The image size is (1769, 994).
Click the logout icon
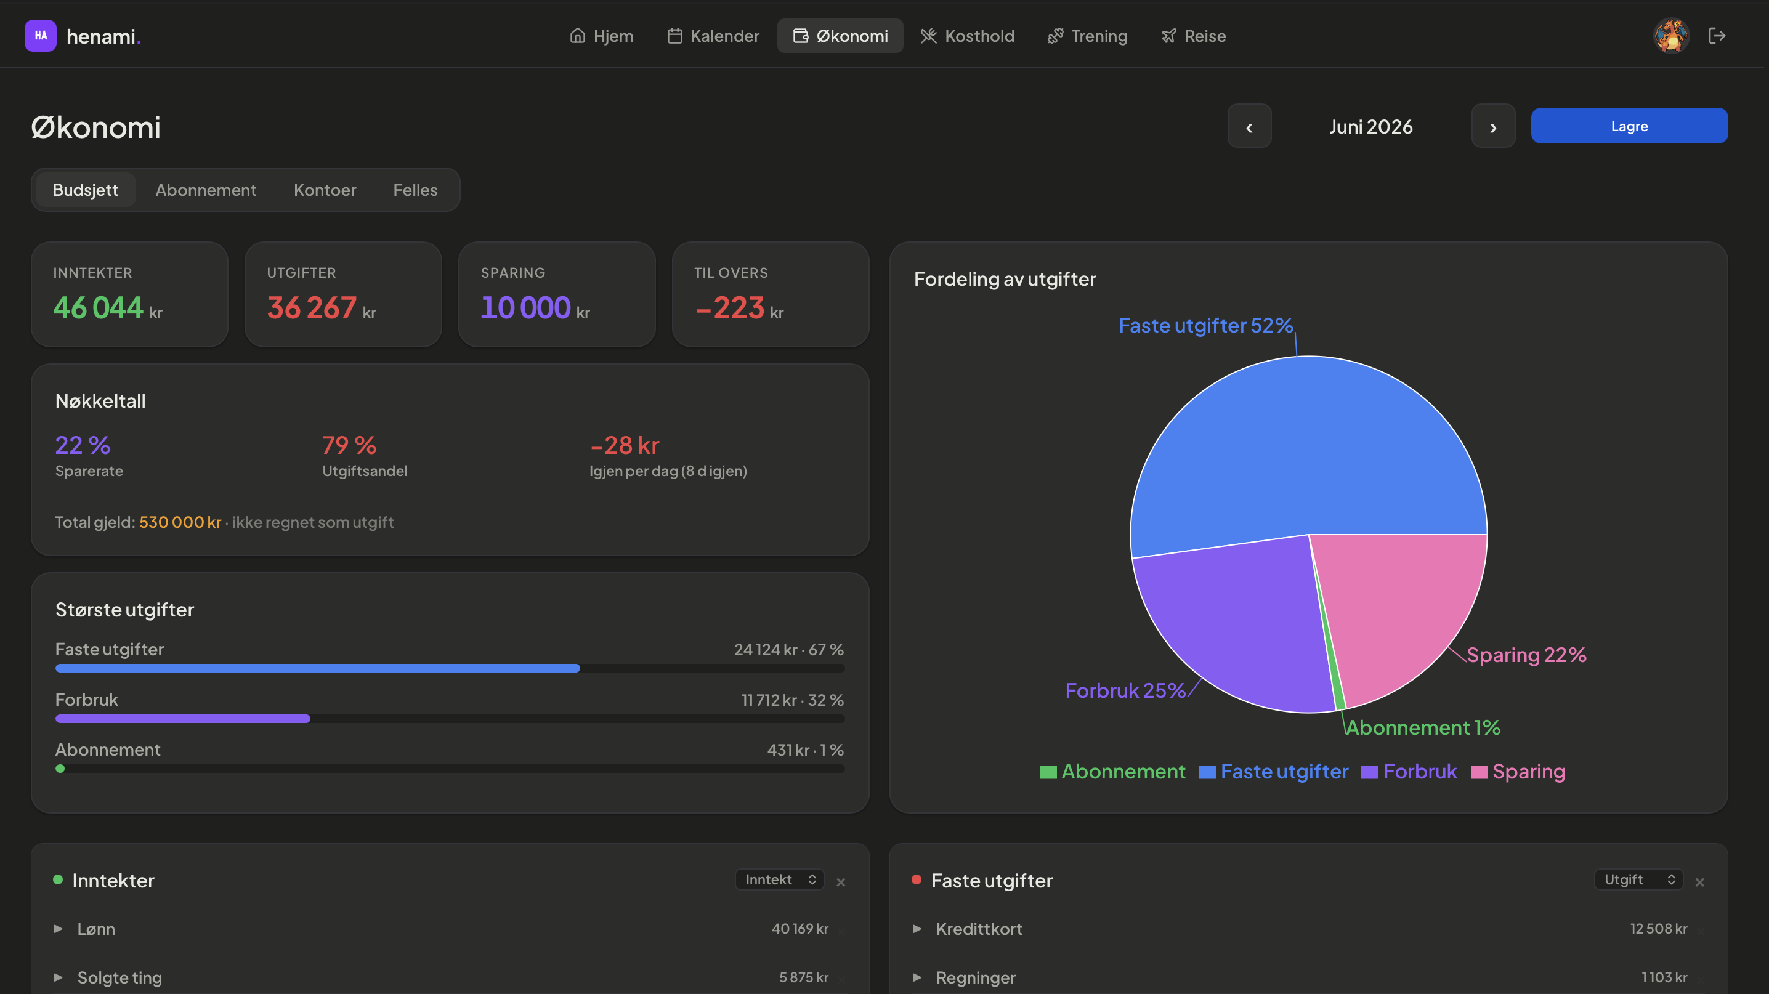click(x=1717, y=36)
